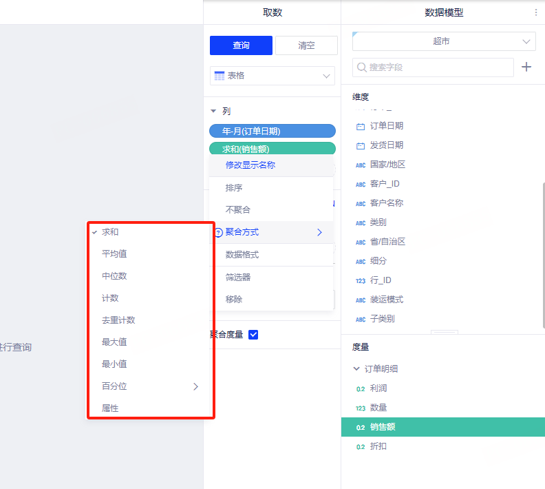This screenshot has width=545, height=489.
Task: Click the 123 type icon beside 行_ID
Action: tap(361, 281)
